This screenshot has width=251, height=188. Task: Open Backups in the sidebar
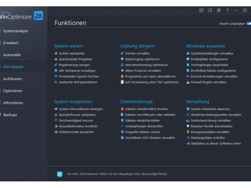[10, 115]
